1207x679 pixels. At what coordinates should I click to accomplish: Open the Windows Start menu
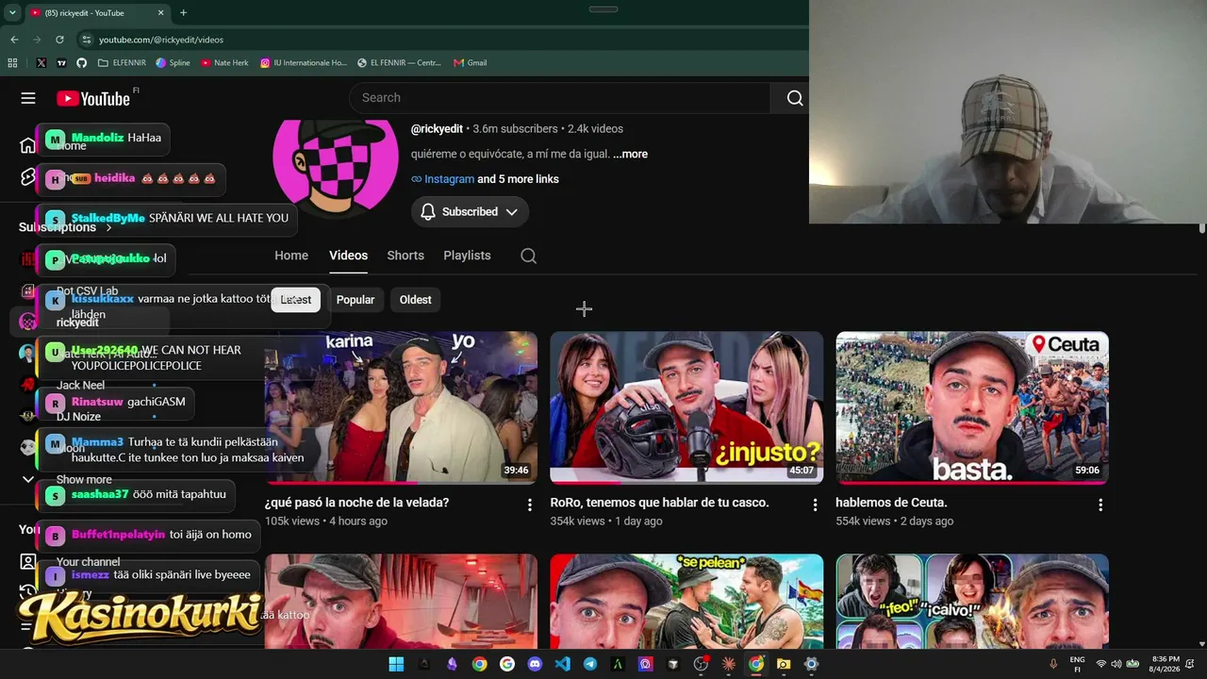pos(396,664)
